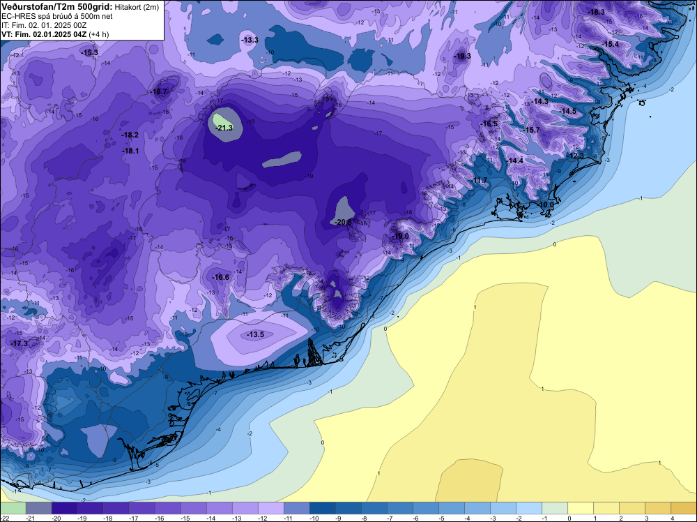Screen dimensions: 697x522
Task: Click the -17 legend swatch
Action: click(141, 508)
